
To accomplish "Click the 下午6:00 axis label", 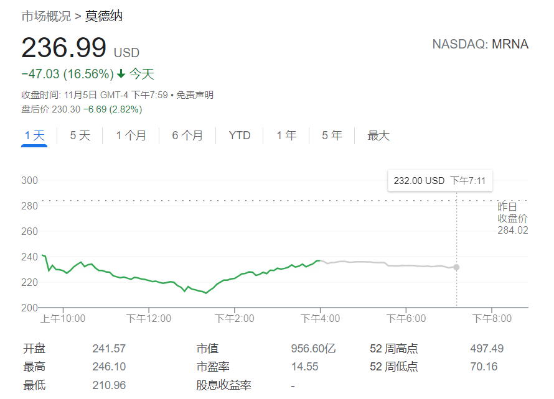I will coord(406,319).
